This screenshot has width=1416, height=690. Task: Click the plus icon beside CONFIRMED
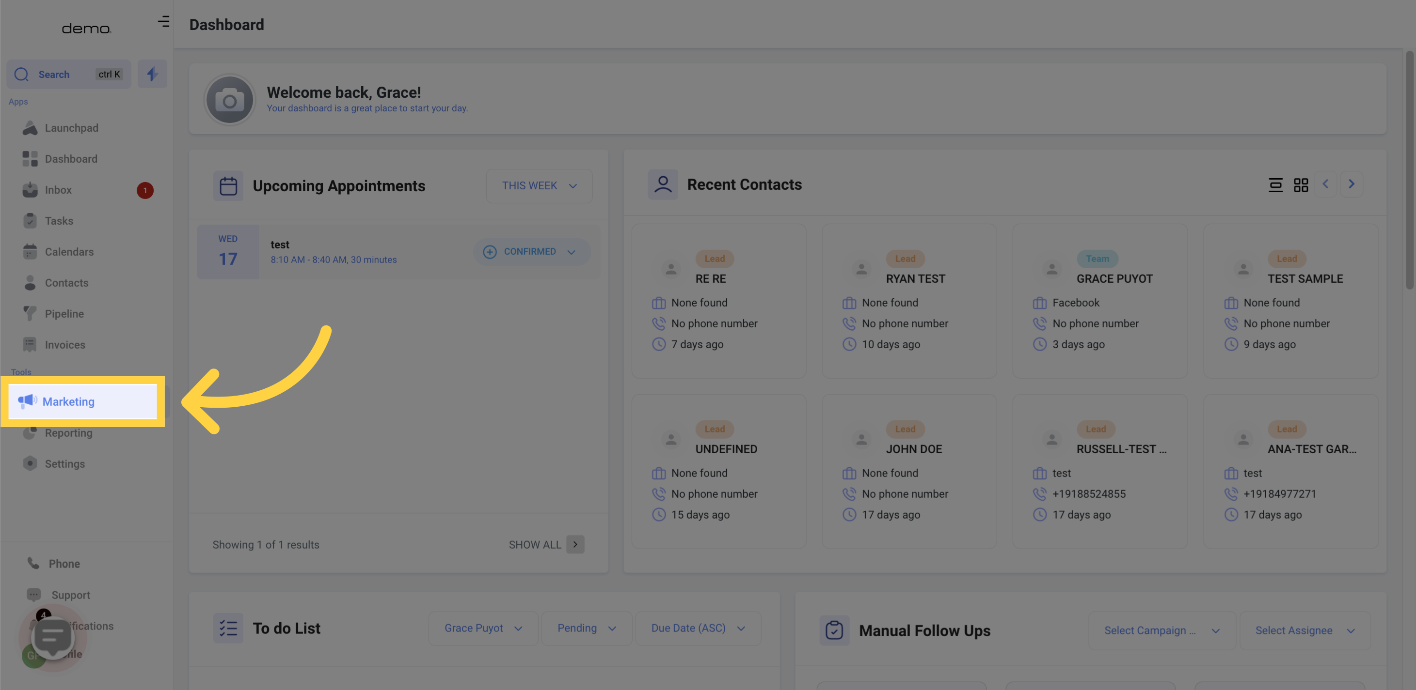pyautogui.click(x=489, y=252)
